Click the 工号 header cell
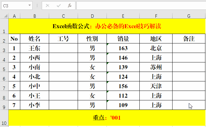The image size is (206, 127). click(x=64, y=39)
